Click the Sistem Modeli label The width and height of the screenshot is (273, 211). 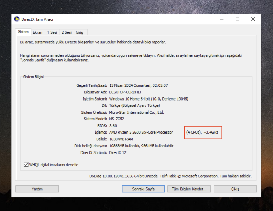click(x=95, y=119)
